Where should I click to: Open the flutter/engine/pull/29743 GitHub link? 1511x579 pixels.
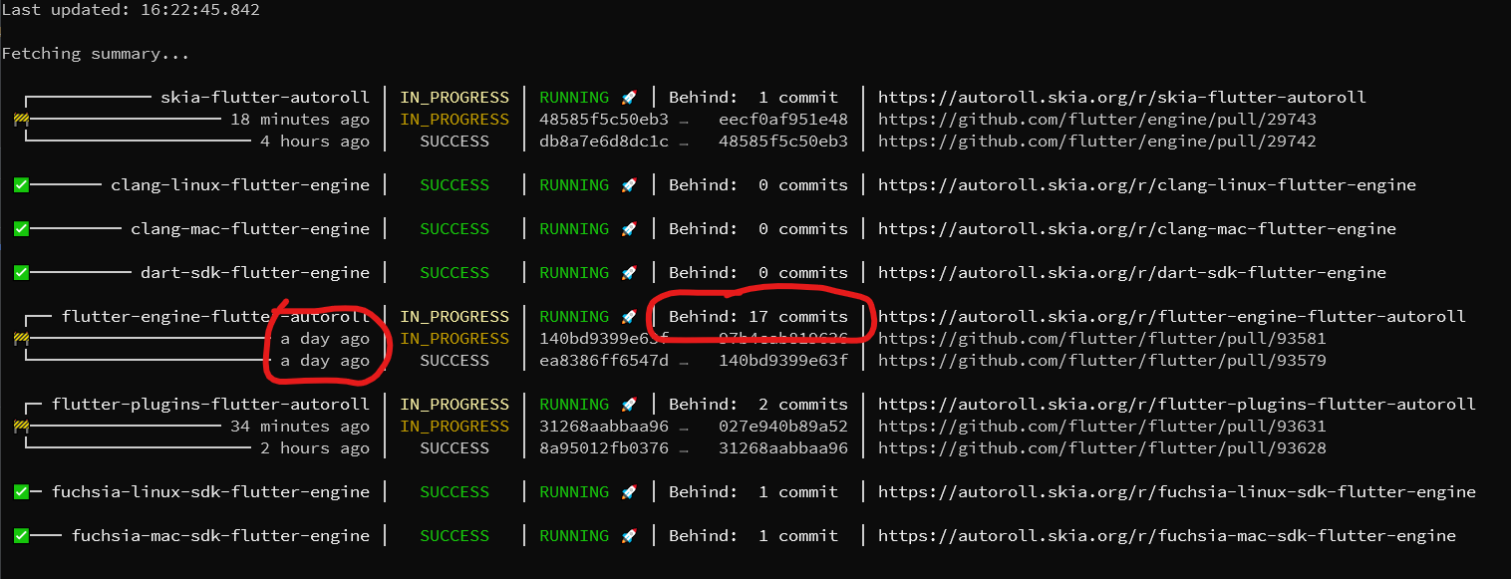coord(1097,120)
